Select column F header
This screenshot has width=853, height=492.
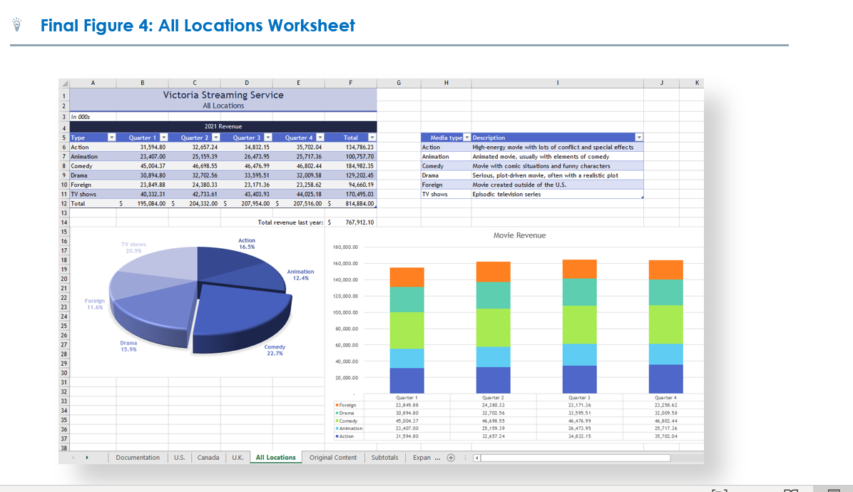pyautogui.click(x=351, y=83)
